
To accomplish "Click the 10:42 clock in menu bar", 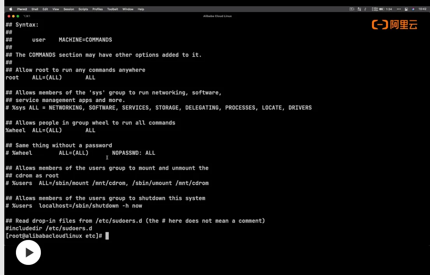I will click(422, 9).
